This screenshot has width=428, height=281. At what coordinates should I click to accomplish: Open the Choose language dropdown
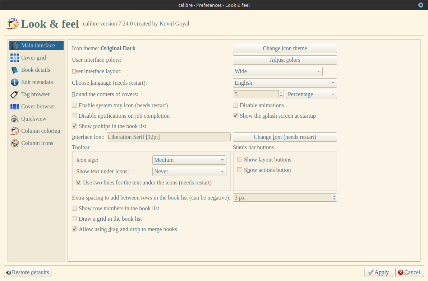[285, 83]
